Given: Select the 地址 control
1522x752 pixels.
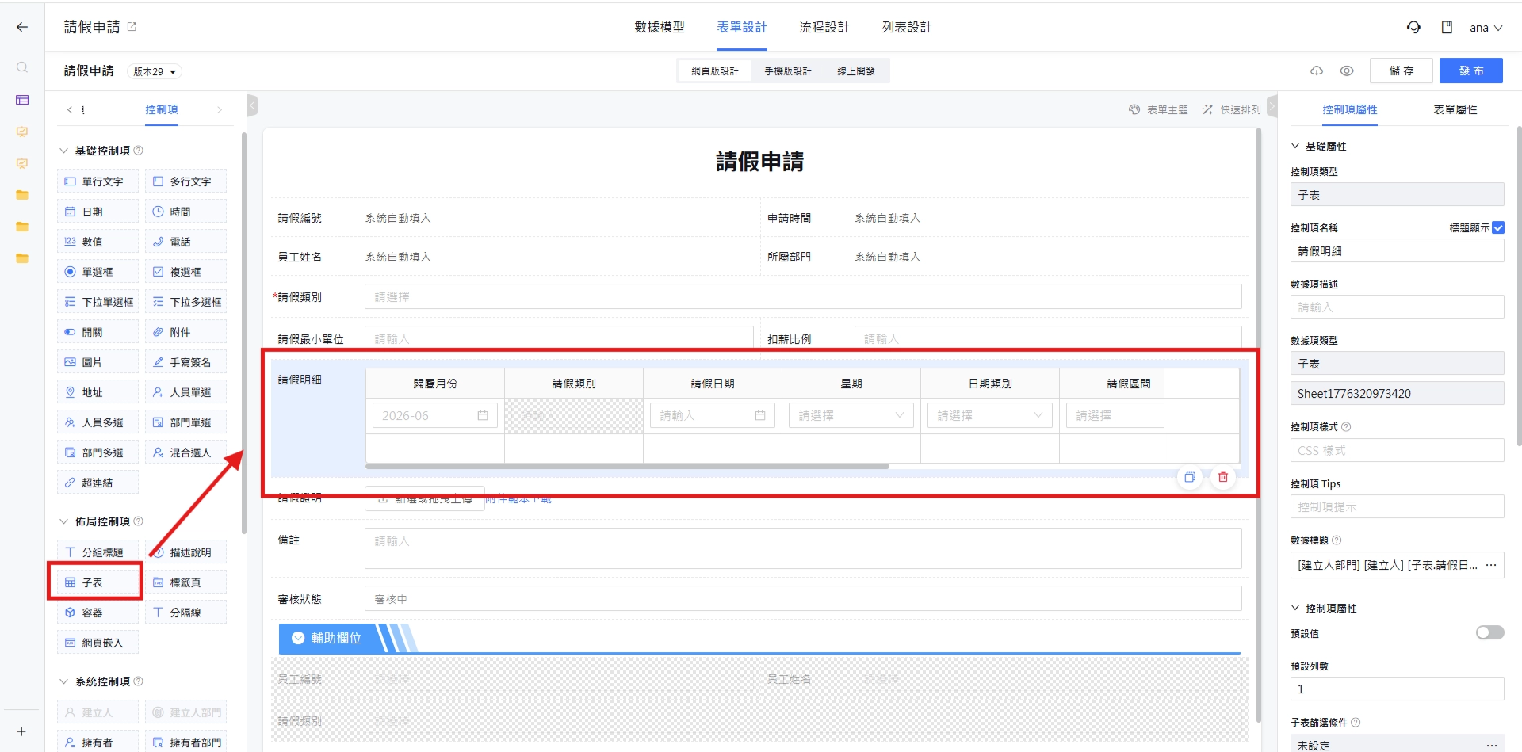Looking at the screenshot, I should (x=98, y=392).
